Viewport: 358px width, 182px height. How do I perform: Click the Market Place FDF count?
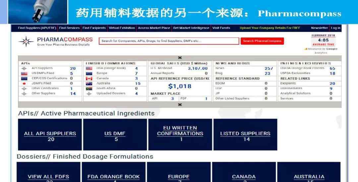click(x=206, y=99)
